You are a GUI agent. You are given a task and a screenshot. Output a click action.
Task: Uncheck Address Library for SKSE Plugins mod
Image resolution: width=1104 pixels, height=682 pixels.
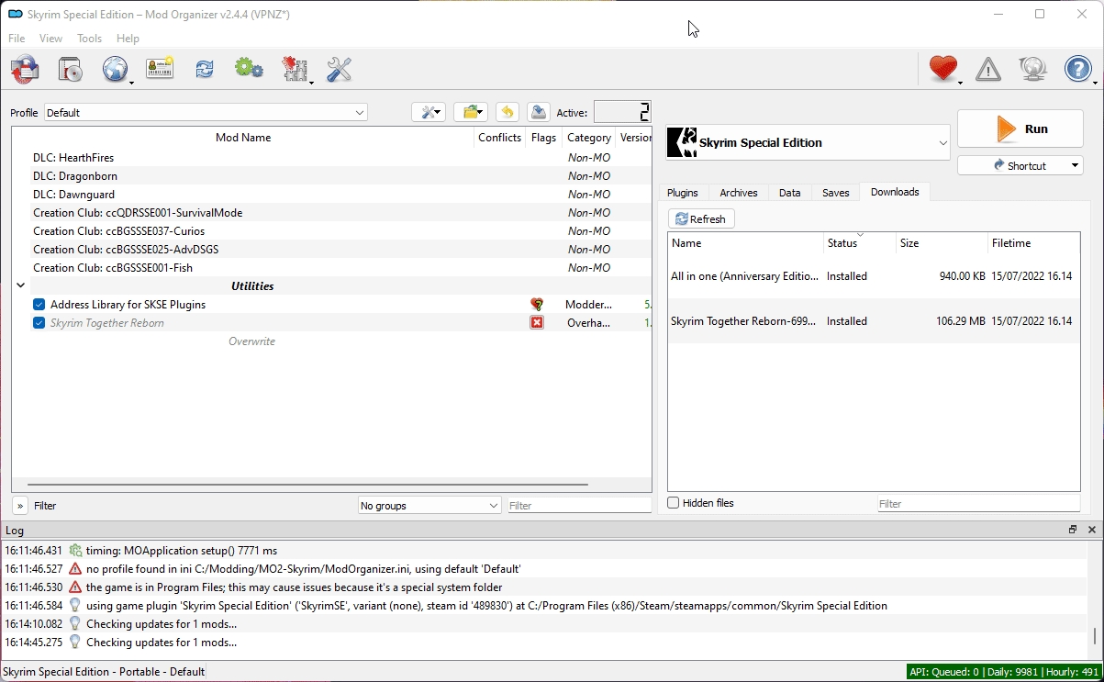(39, 305)
